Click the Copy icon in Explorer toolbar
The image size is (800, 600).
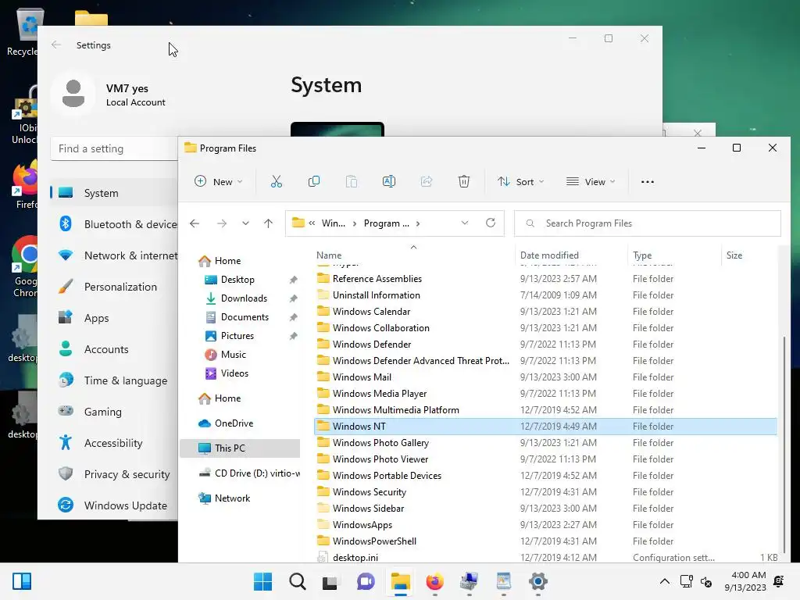click(x=314, y=181)
